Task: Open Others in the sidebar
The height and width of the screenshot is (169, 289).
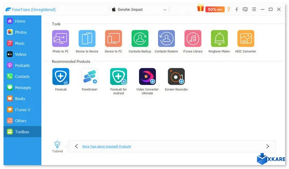Action: (22, 121)
